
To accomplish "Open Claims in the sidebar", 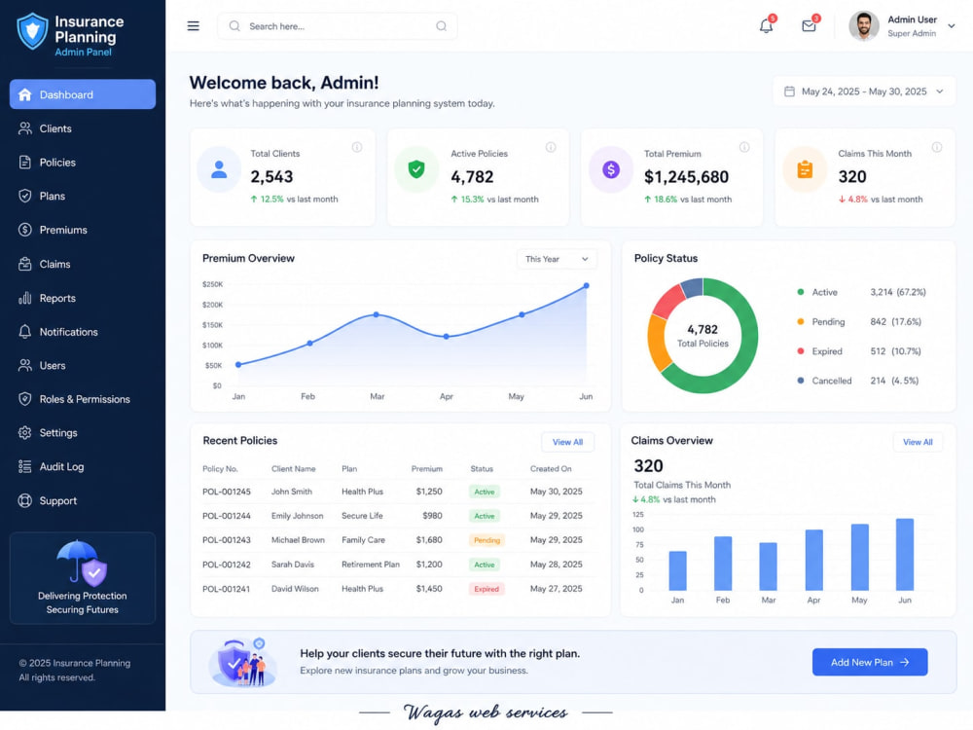I will click(83, 264).
